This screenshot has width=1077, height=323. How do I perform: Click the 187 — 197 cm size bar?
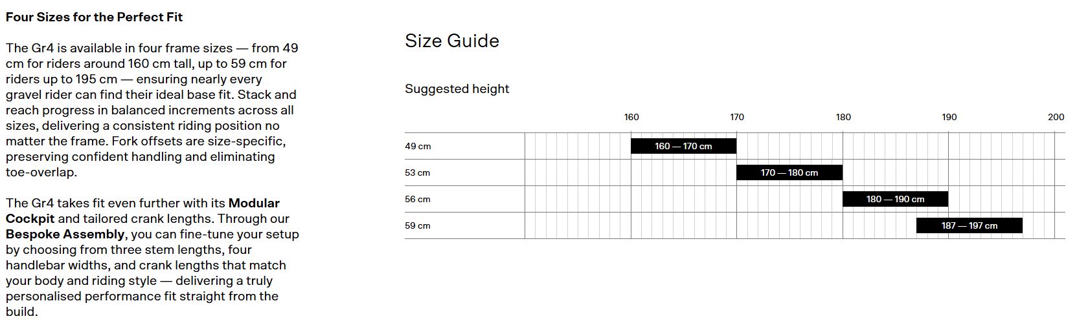(x=969, y=225)
